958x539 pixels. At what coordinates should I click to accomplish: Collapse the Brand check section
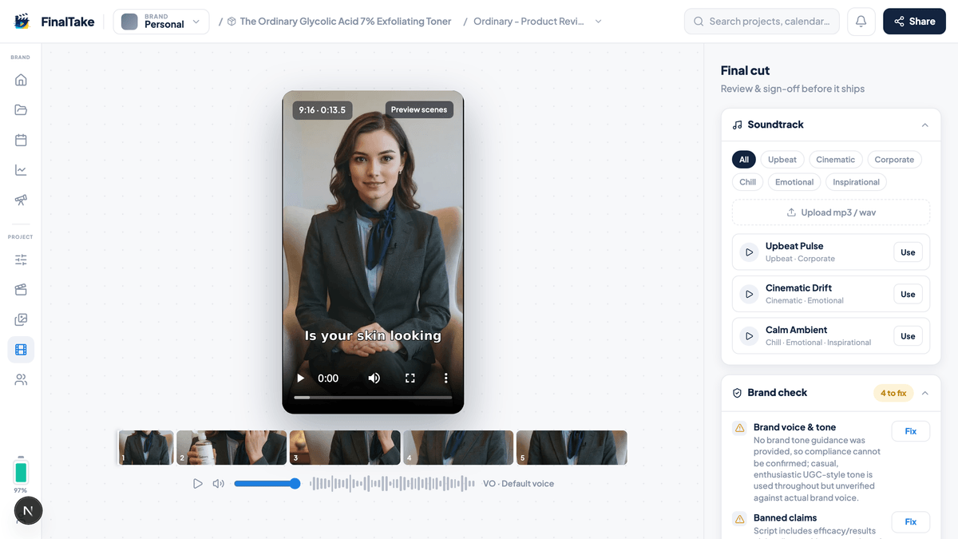924,393
